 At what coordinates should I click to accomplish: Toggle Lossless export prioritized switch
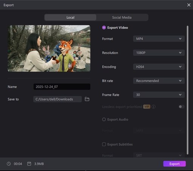tap(182, 107)
